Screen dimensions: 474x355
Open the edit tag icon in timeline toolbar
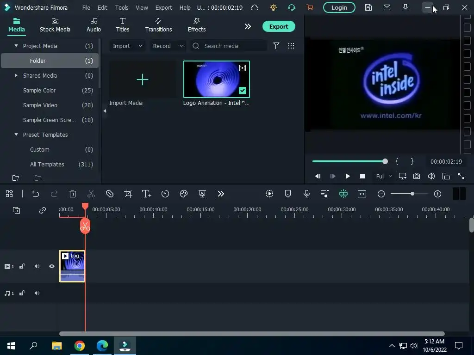[x=110, y=194]
